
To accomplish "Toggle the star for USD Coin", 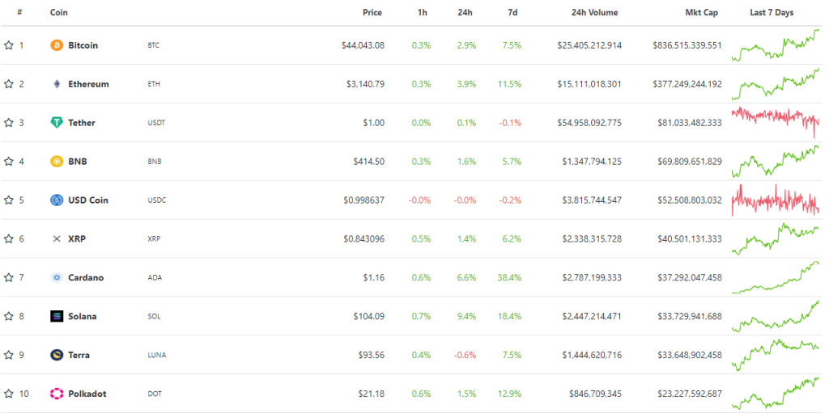I will [8, 200].
